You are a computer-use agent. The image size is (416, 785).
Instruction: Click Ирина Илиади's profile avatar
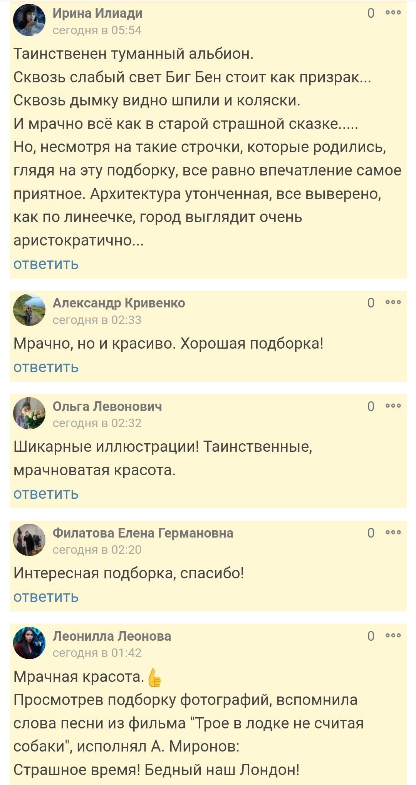[x=29, y=20]
